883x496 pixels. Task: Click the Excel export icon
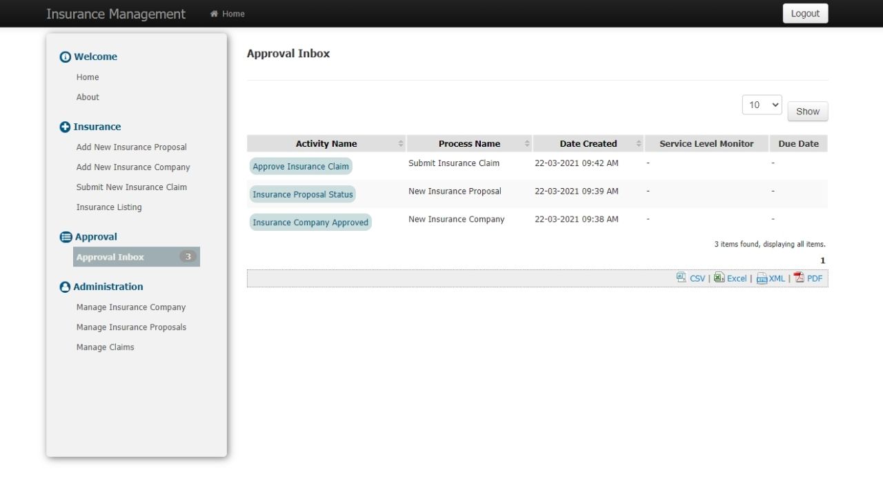tap(719, 278)
